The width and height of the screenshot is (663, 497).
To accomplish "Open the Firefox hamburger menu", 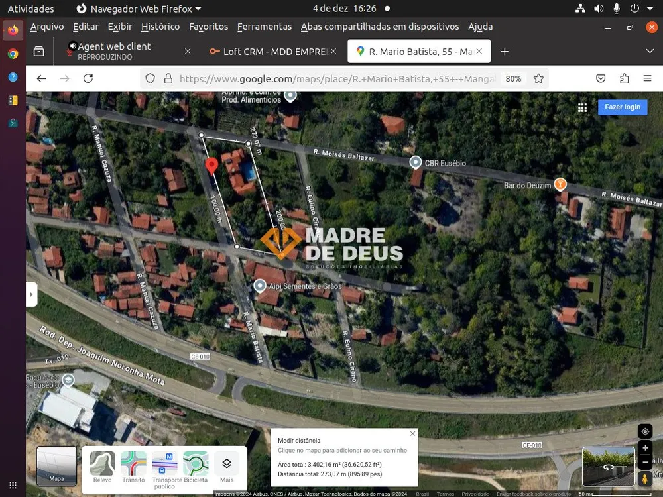I will click(647, 78).
